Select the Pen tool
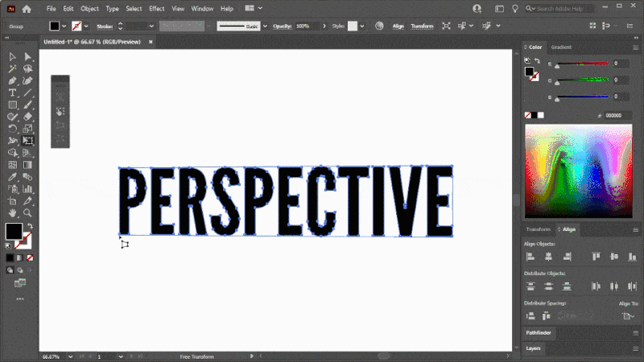The width and height of the screenshot is (644, 362). pyautogui.click(x=12, y=81)
